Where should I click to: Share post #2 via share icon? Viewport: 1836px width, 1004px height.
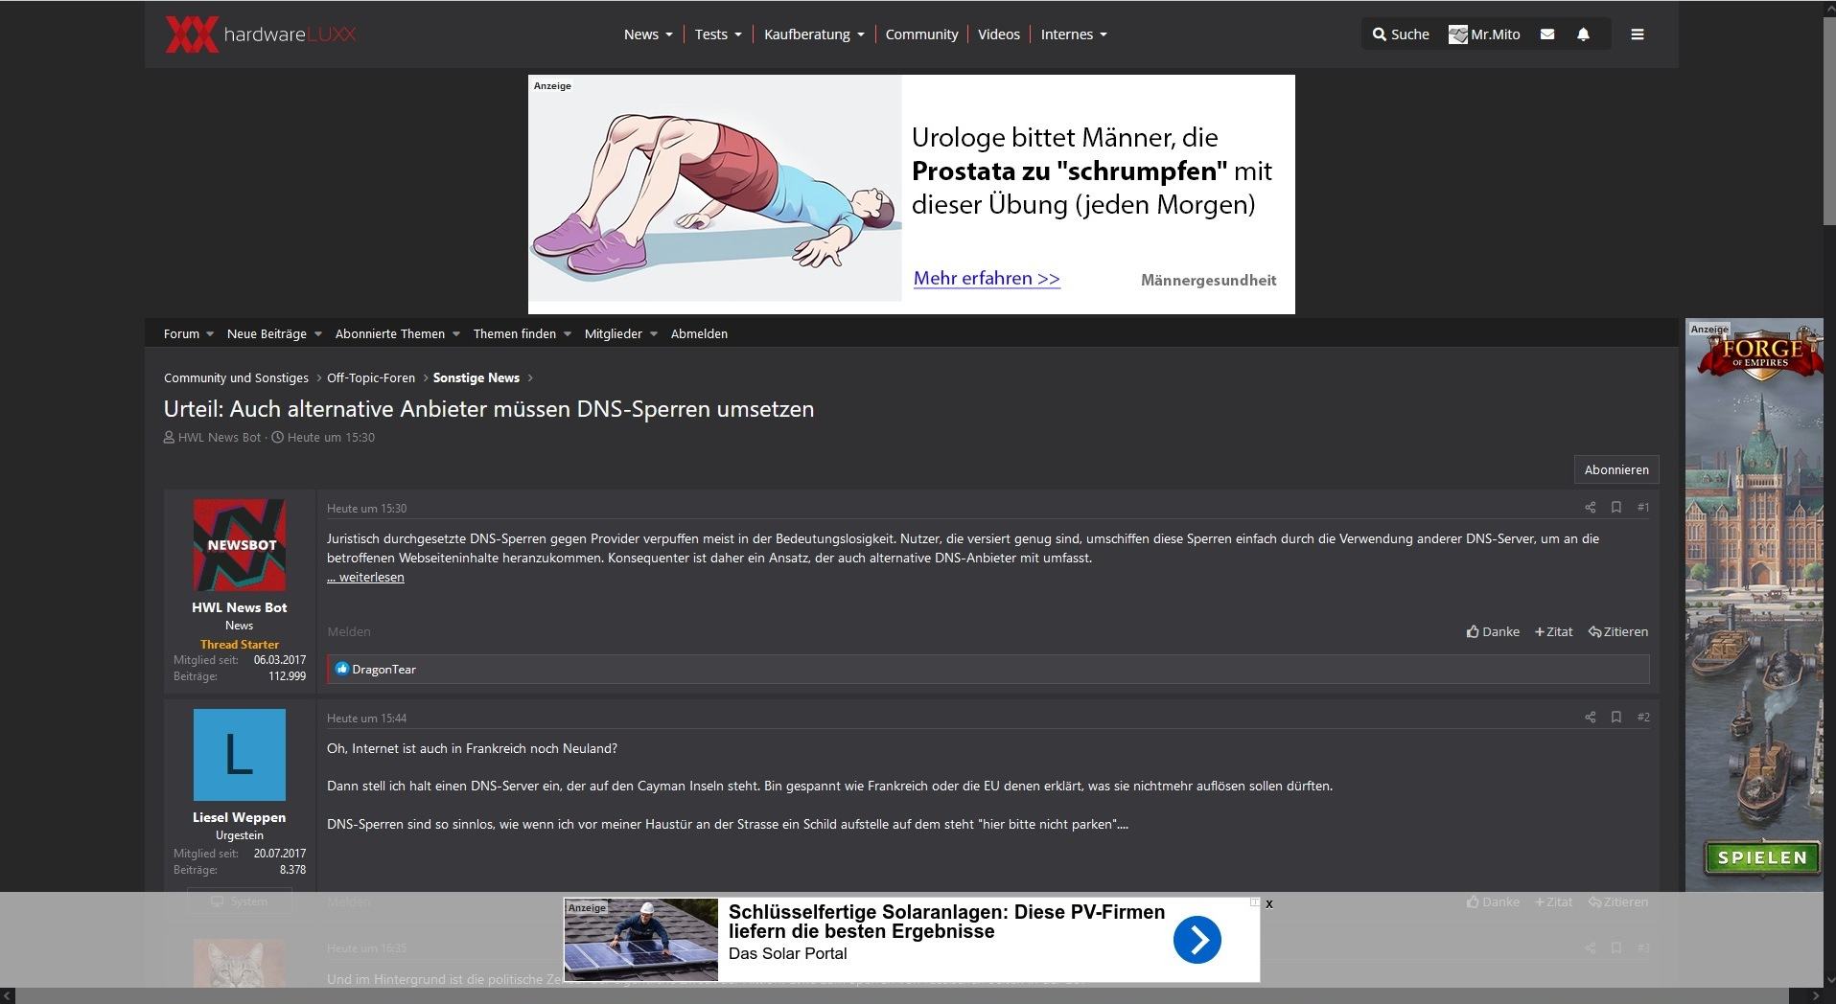[x=1591, y=717]
